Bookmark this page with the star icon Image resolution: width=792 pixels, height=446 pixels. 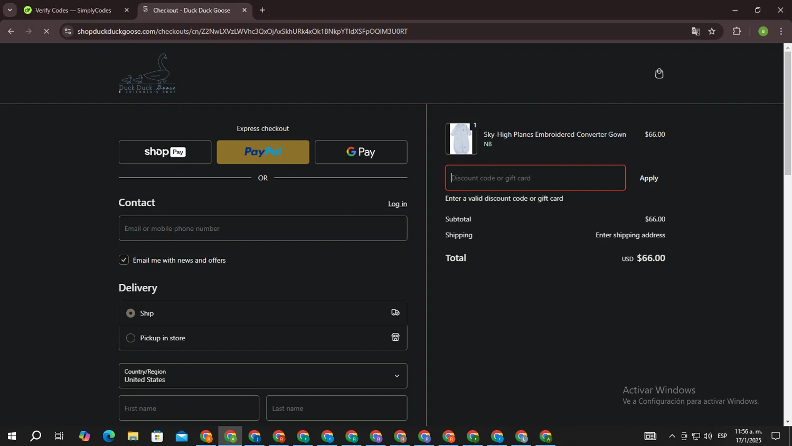pos(712,31)
